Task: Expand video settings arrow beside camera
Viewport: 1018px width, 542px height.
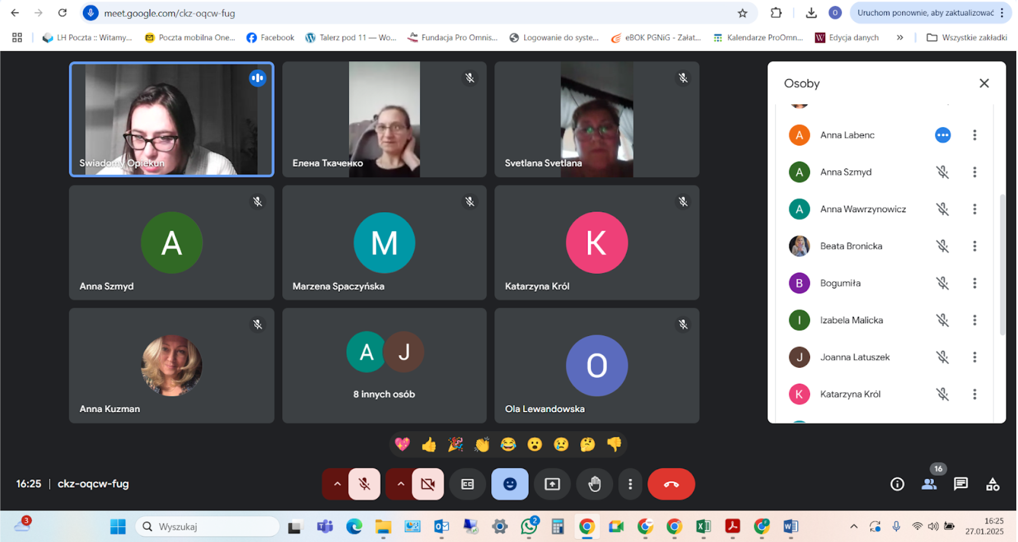Action: pyautogui.click(x=400, y=484)
